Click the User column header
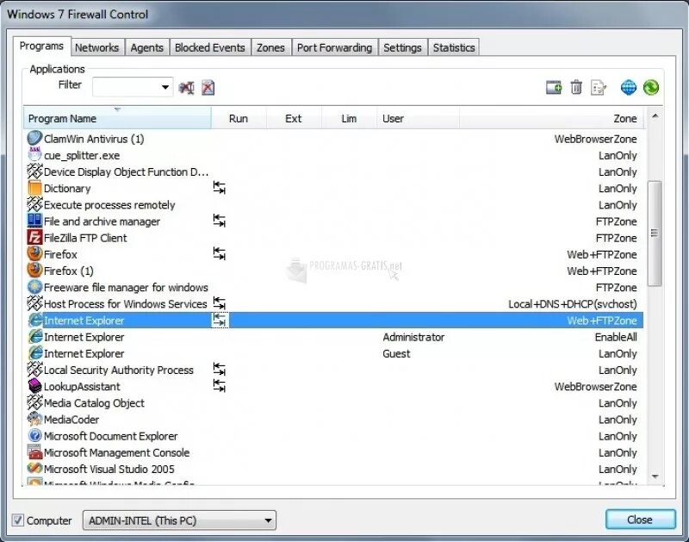689x542 pixels. pos(418,118)
